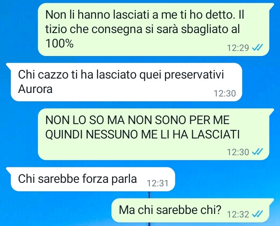The height and width of the screenshot is (226, 280).
Task: Tap the 12:31 timestamp
Action: coord(157,183)
